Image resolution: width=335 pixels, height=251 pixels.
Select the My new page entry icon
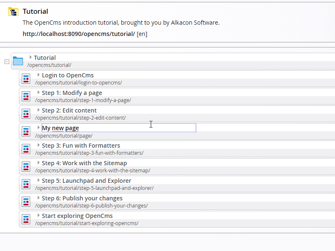(26, 131)
